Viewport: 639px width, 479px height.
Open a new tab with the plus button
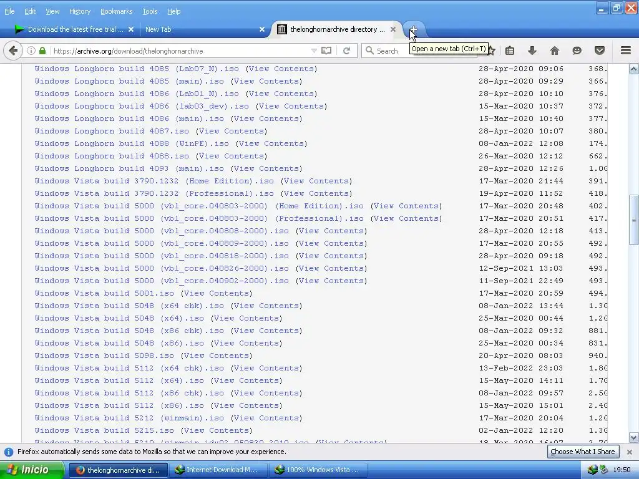pyautogui.click(x=413, y=29)
